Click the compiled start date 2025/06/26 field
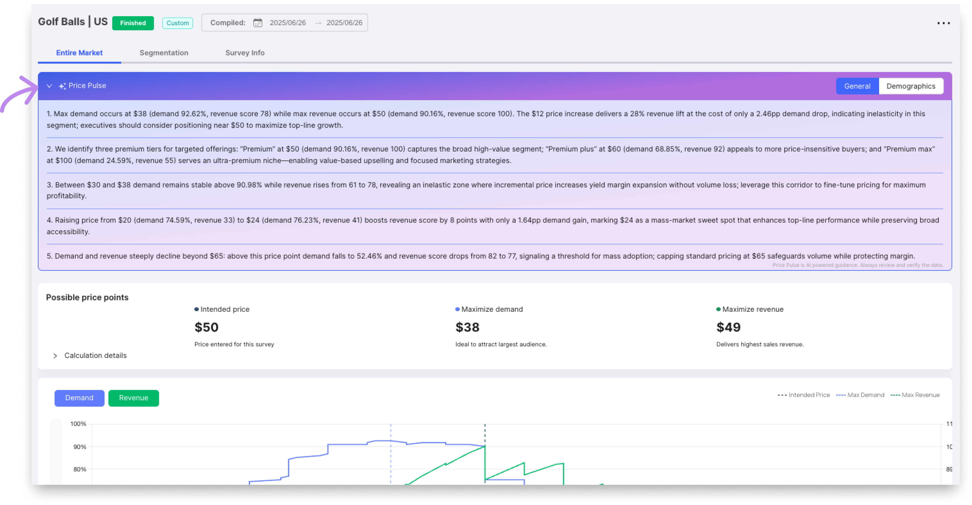Image resolution: width=972 pixels, height=505 pixels. [x=287, y=23]
